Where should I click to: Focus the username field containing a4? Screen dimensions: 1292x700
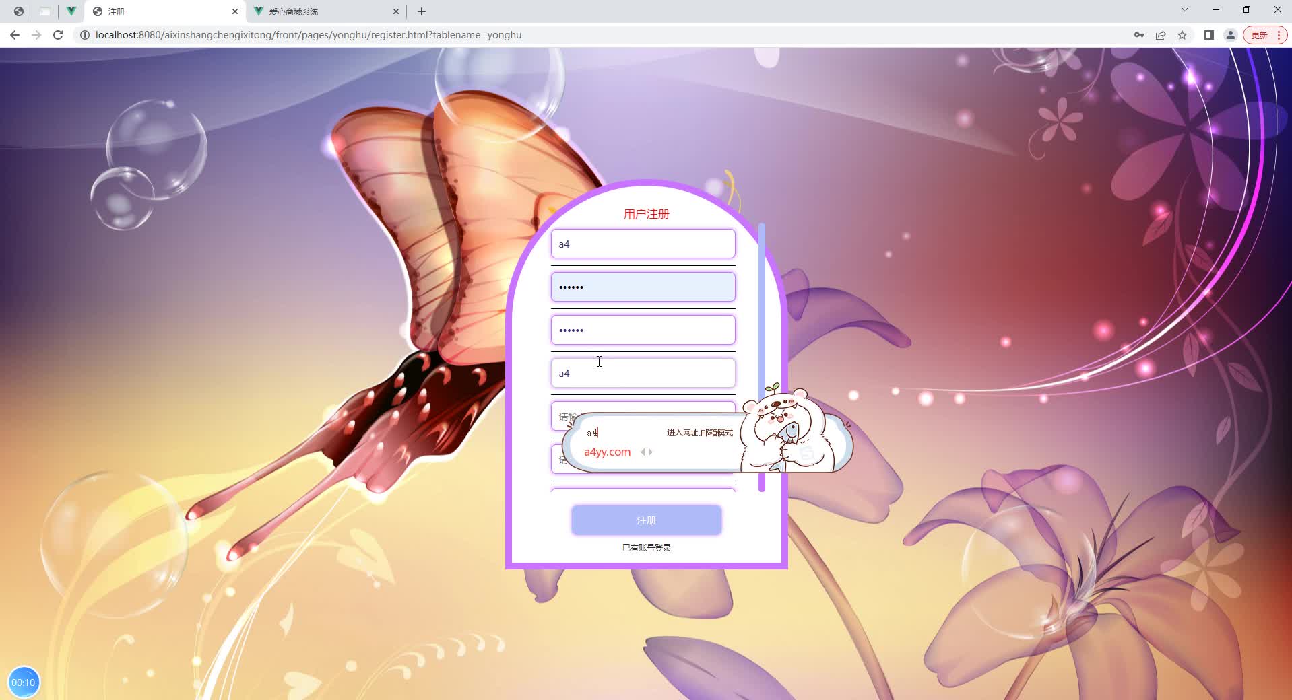[x=643, y=244]
